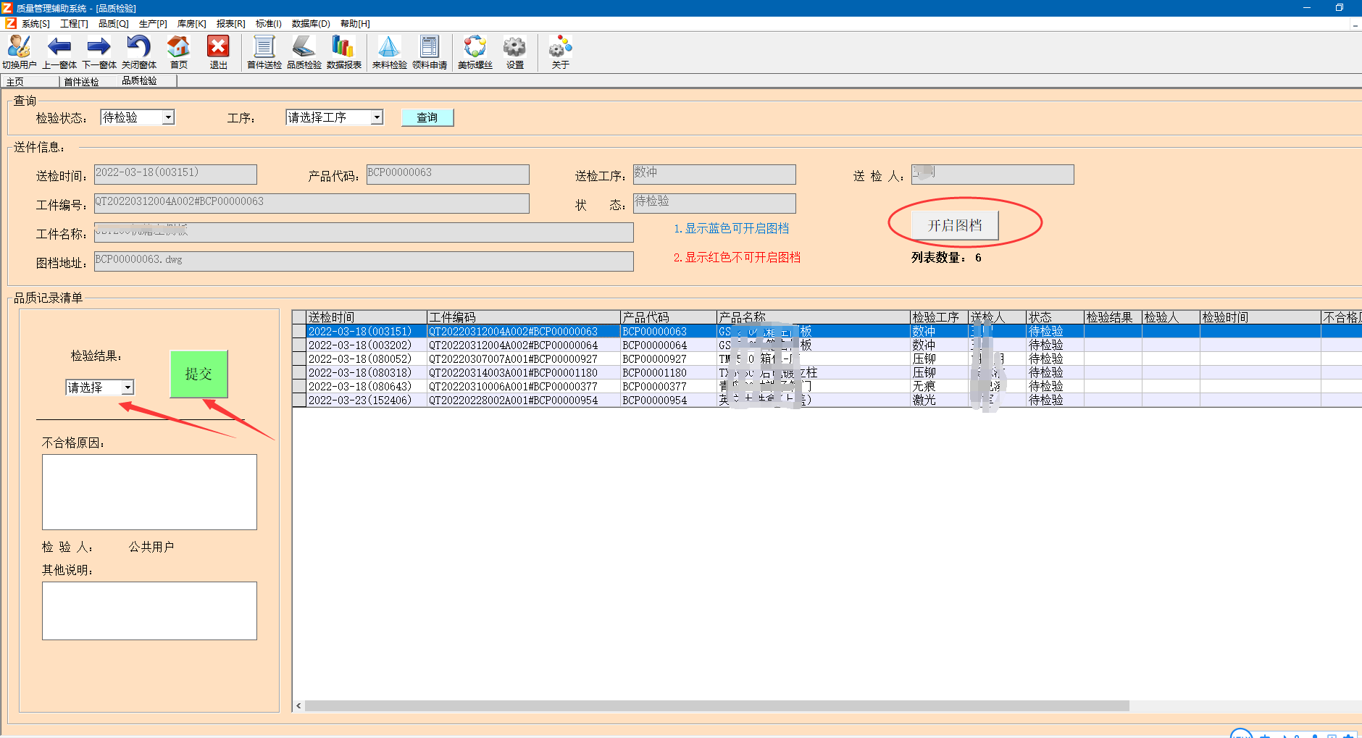Open the 报表[R] menu
Screen dimensions: 1362x738
[x=230, y=24]
